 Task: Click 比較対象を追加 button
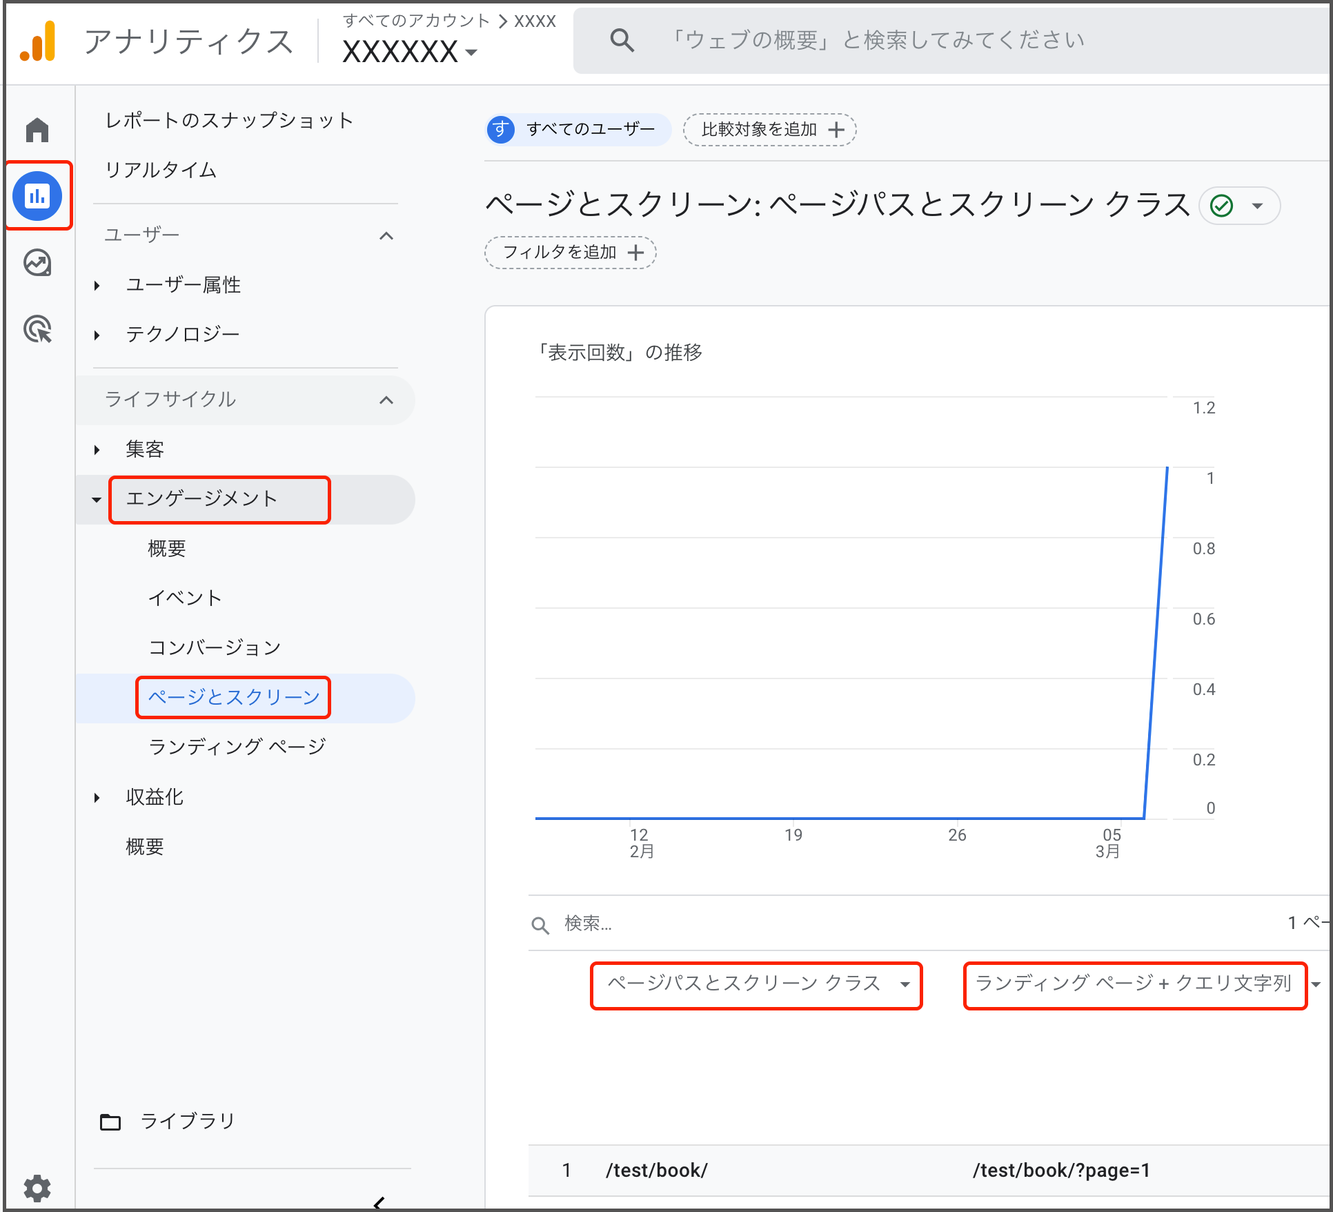click(x=769, y=130)
